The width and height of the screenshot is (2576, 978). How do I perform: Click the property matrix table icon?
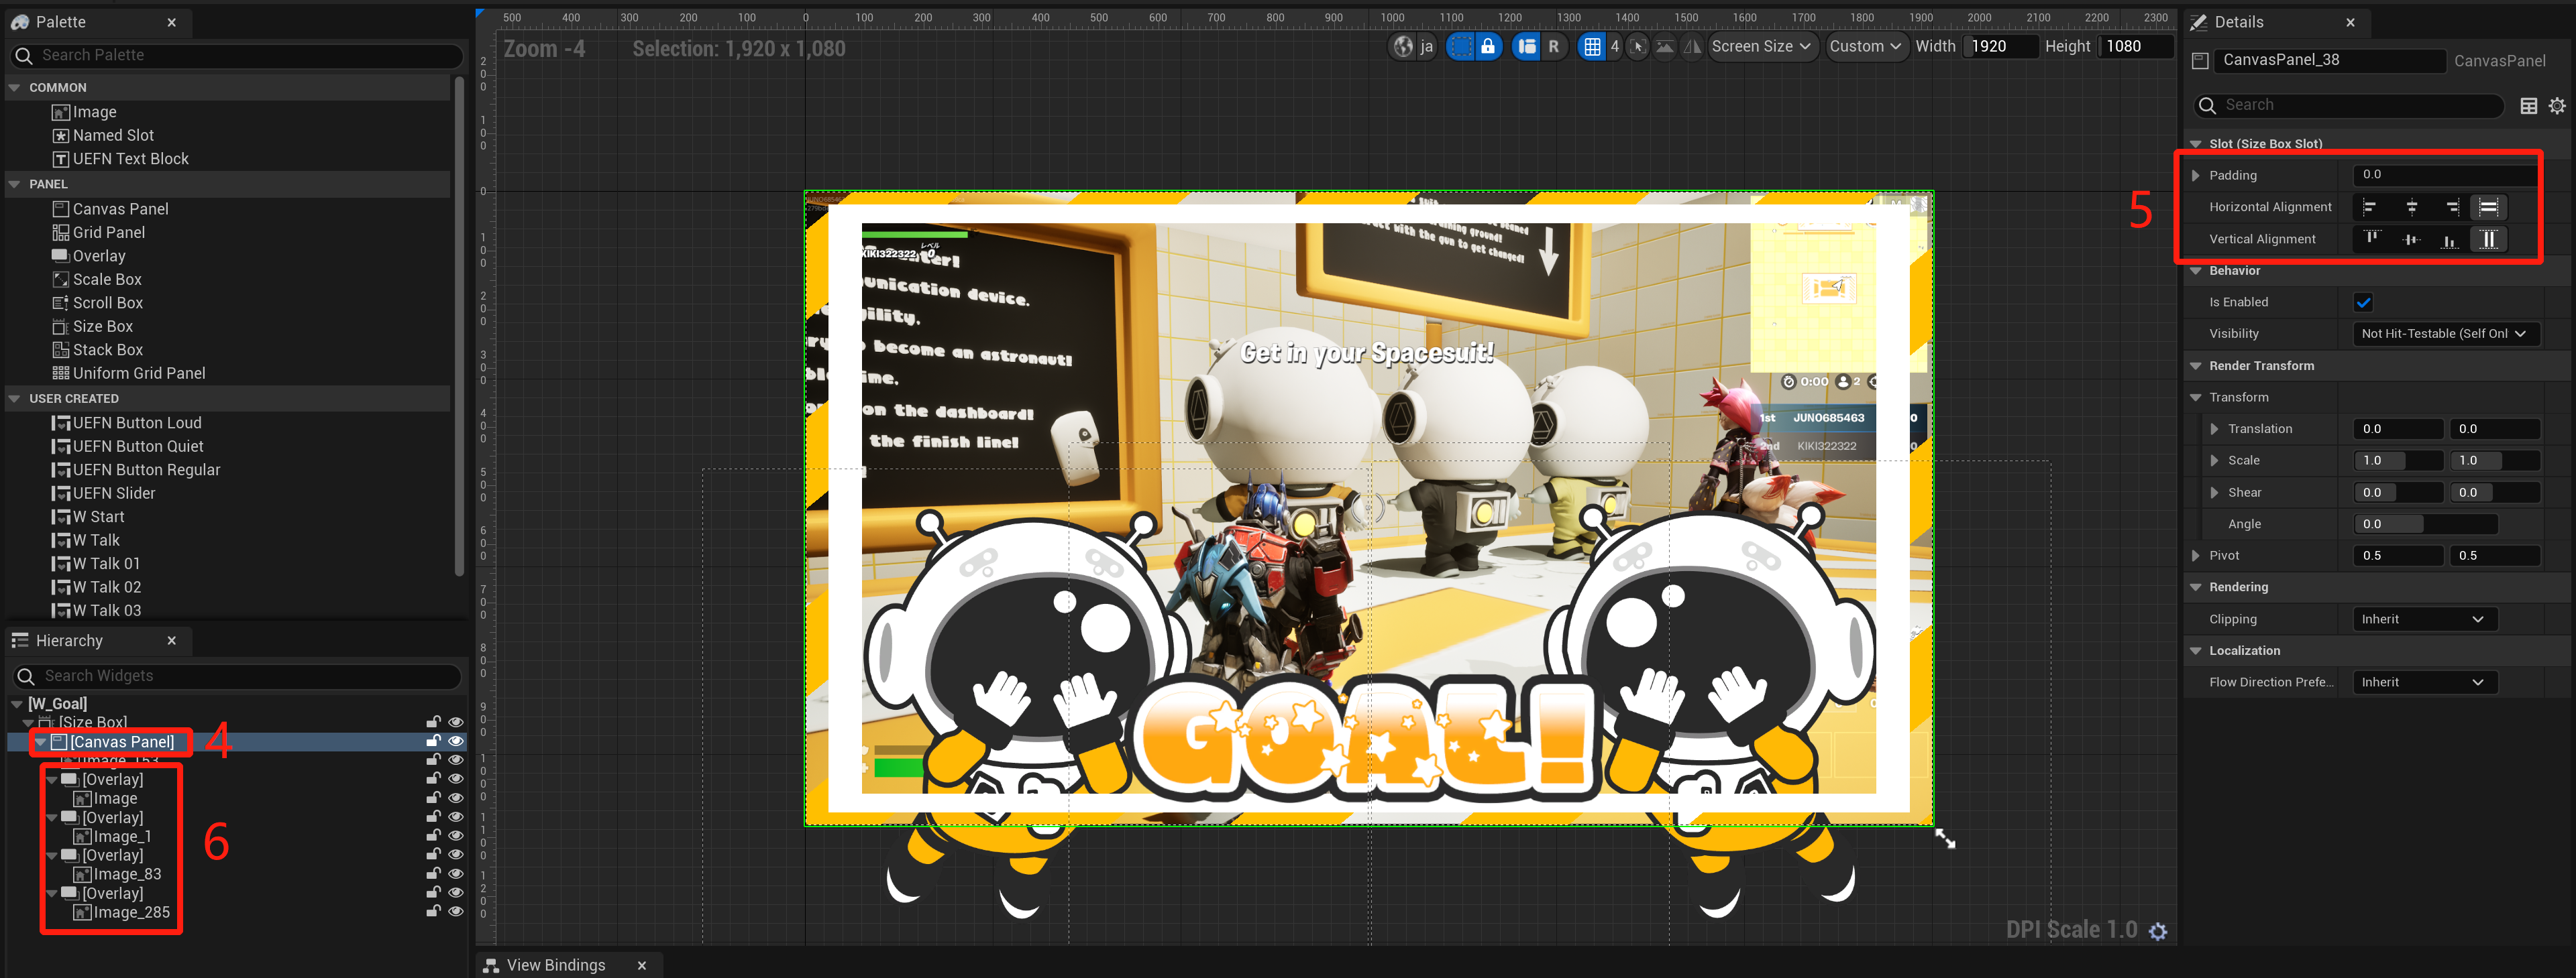point(2528,106)
